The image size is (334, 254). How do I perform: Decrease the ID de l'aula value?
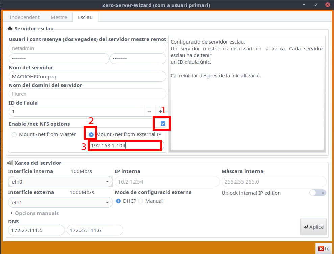(x=149, y=111)
